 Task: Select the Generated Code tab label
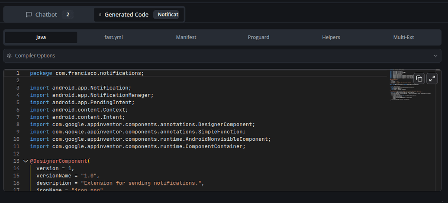pos(126,15)
